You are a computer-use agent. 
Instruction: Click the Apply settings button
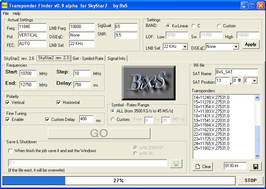tap(250, 44)
